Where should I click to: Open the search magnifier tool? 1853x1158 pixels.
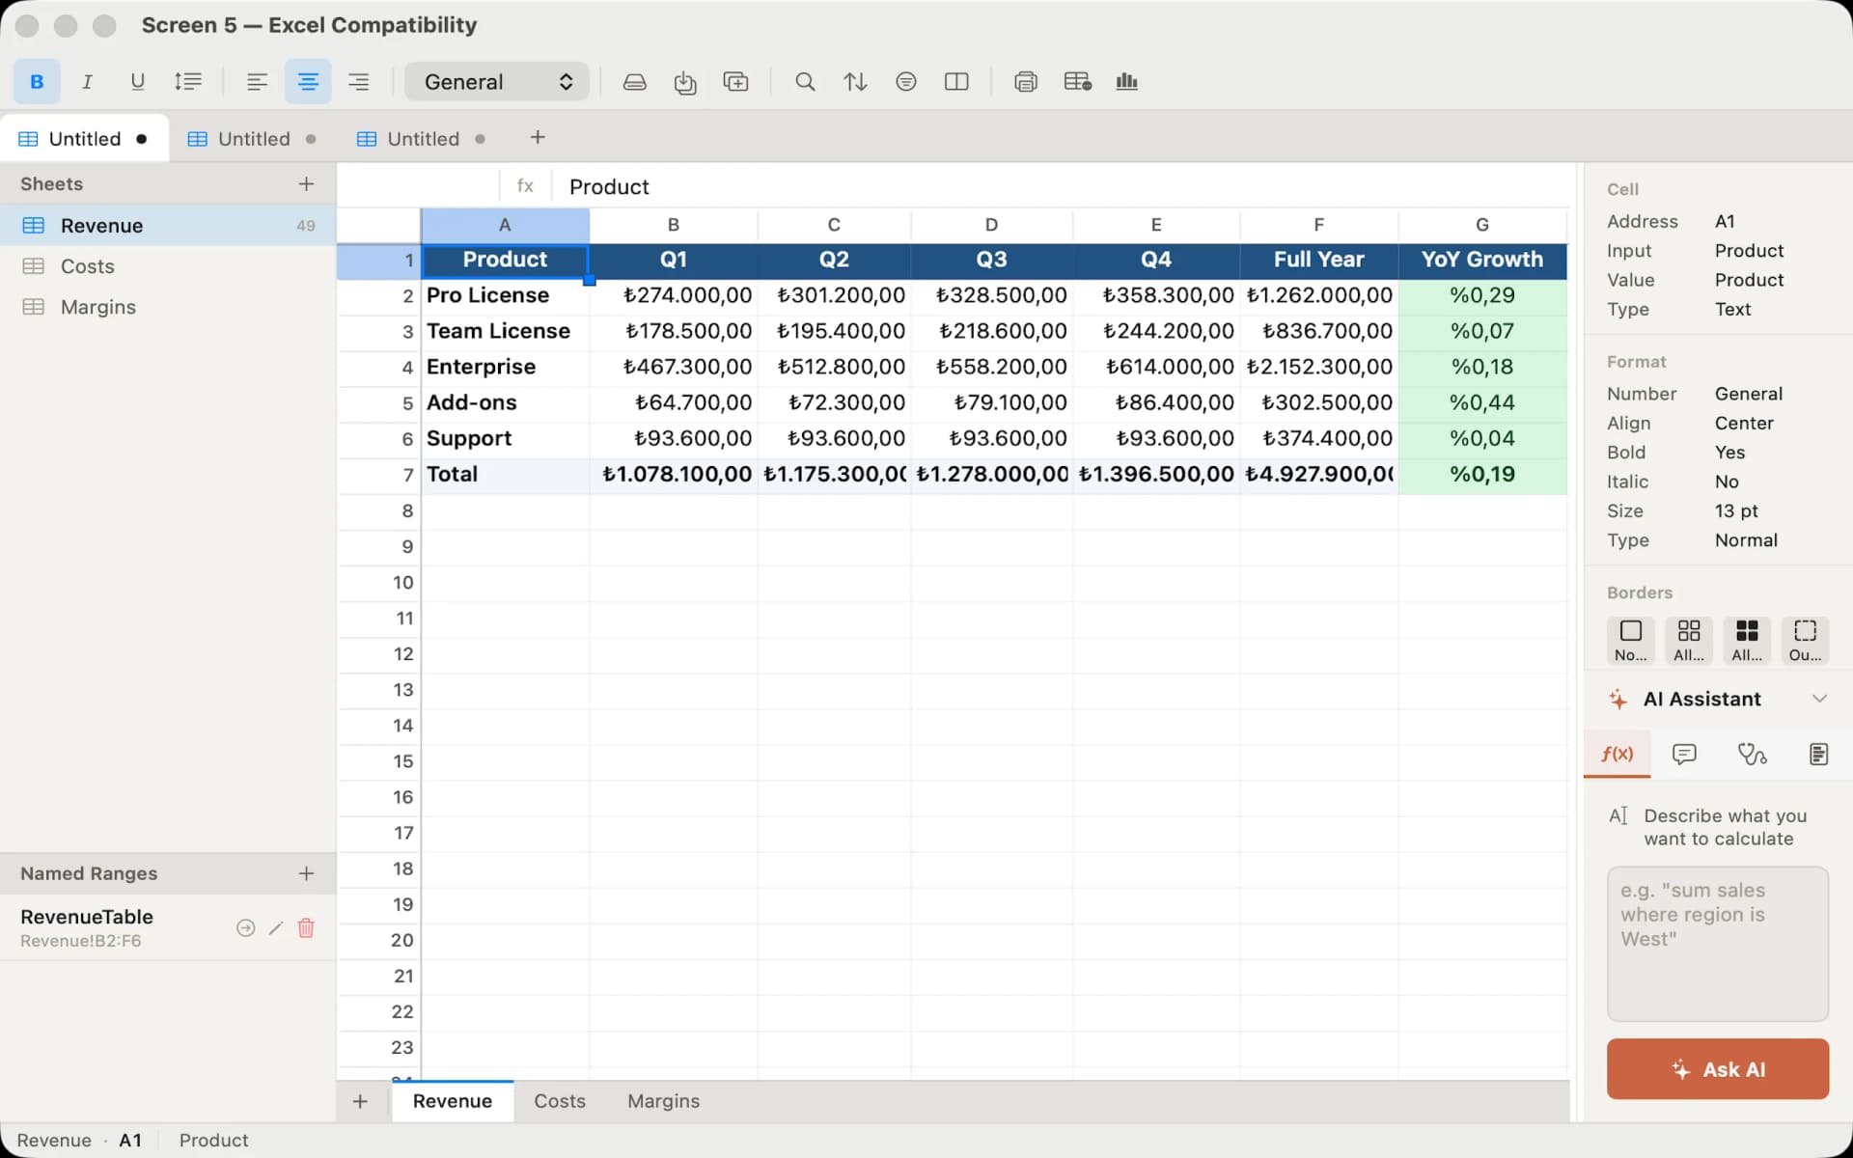pyautogui.click(x=805, y=82)
